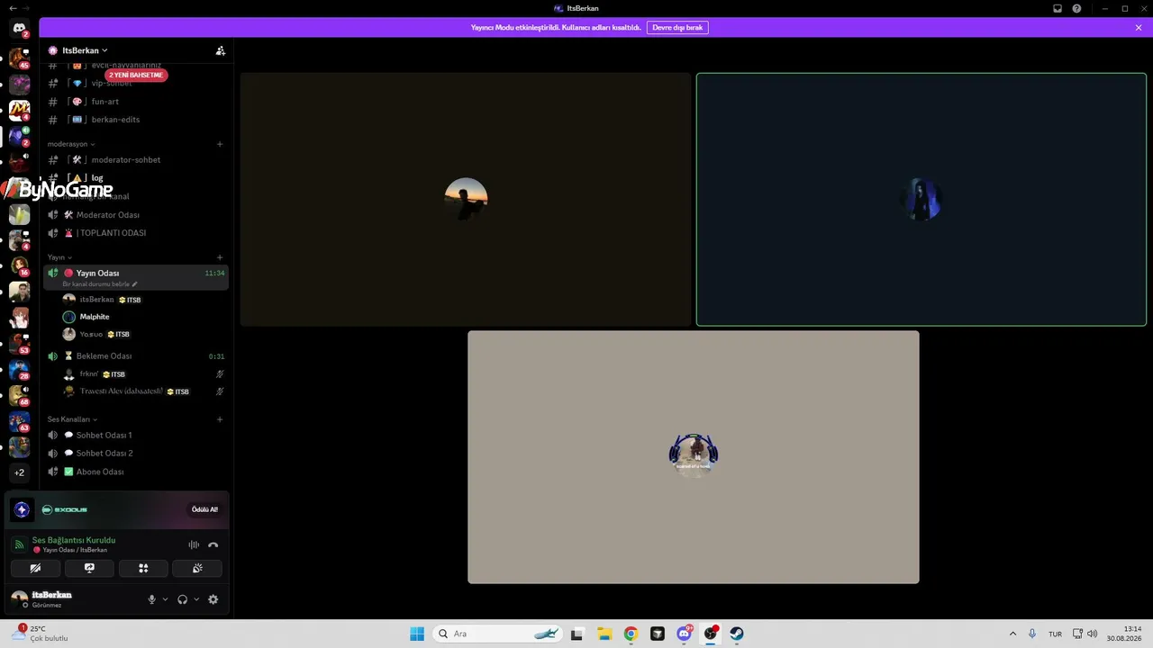Screen dimensions: 1153x648
Task: Collapse the moderasyon category
Action: pos(71,144)
